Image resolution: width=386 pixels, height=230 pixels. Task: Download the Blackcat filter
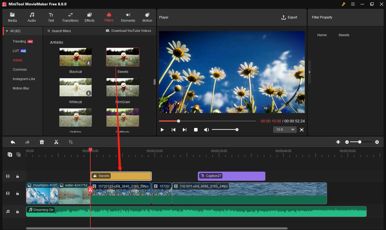pos(88,63)
